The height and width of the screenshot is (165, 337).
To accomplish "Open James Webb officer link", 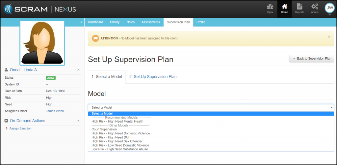I will pos(55,111).
